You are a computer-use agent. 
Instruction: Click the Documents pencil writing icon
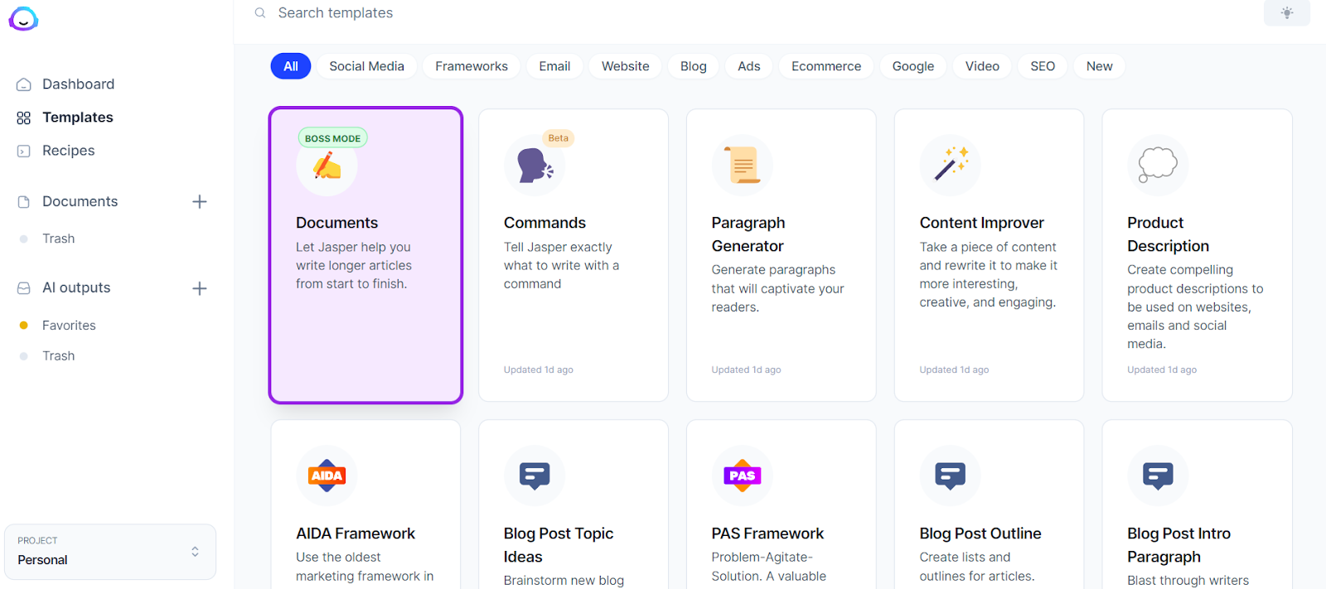[x=327, y=166]
